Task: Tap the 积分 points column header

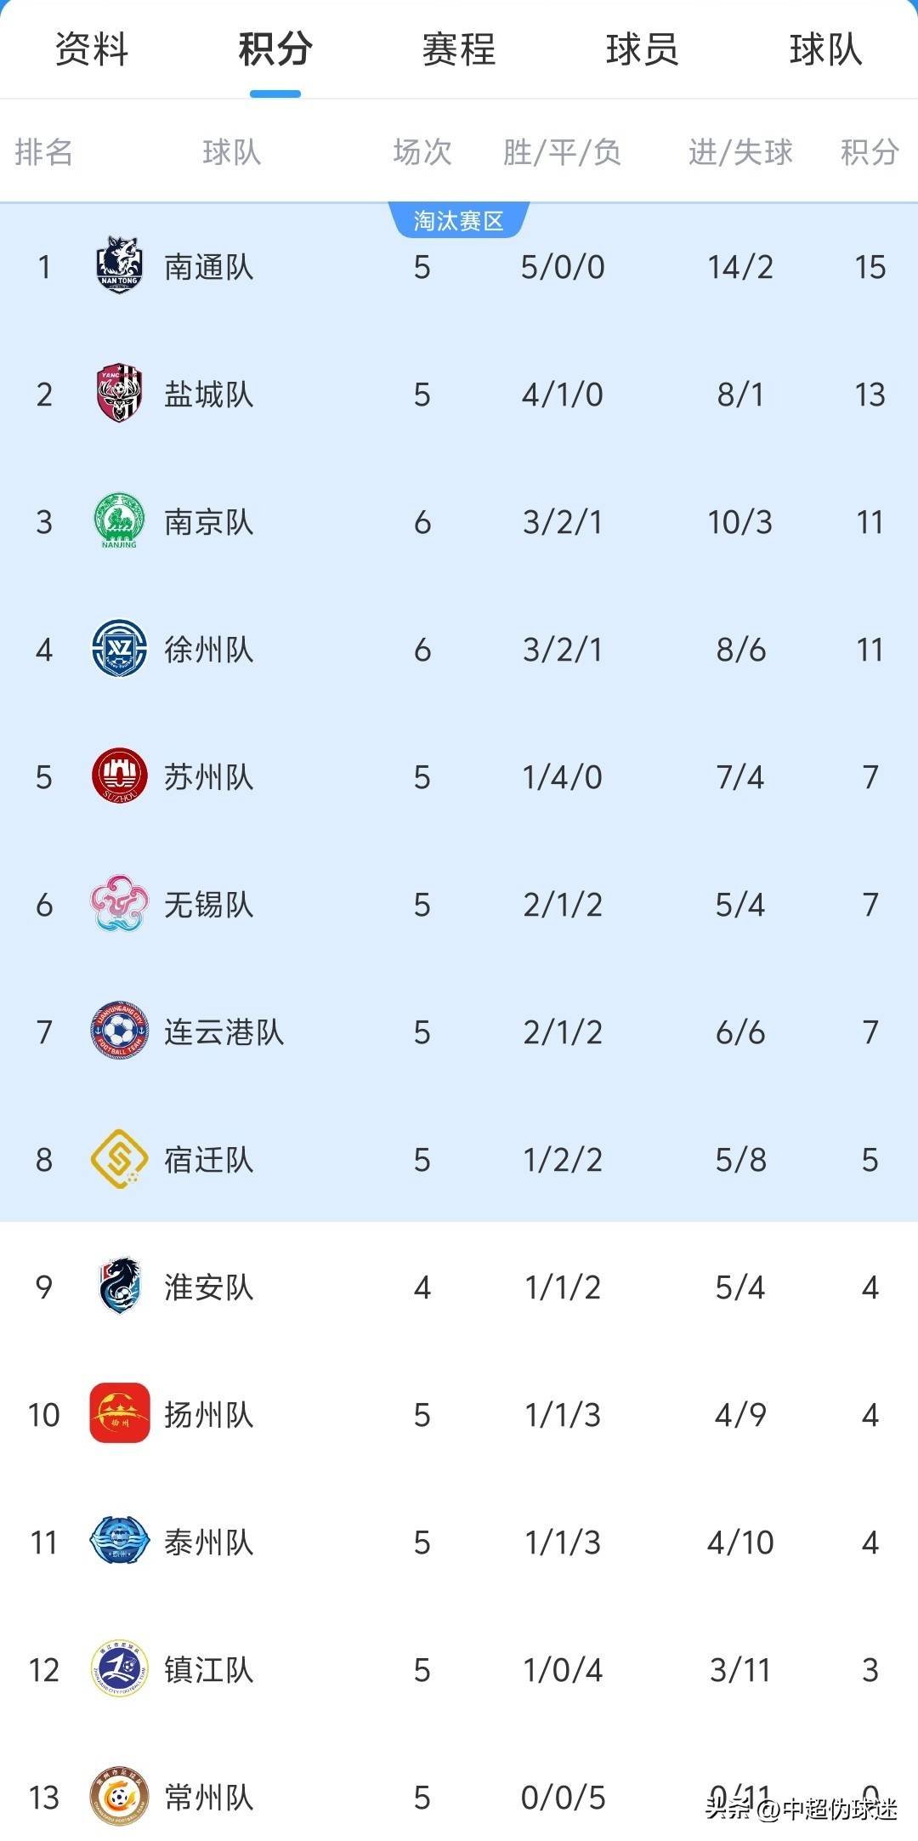Action: tap(870, 152)
